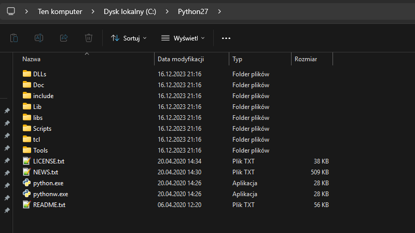Click the share icon in toolbar
Screen dimensions: 415x233
(64, 38)
